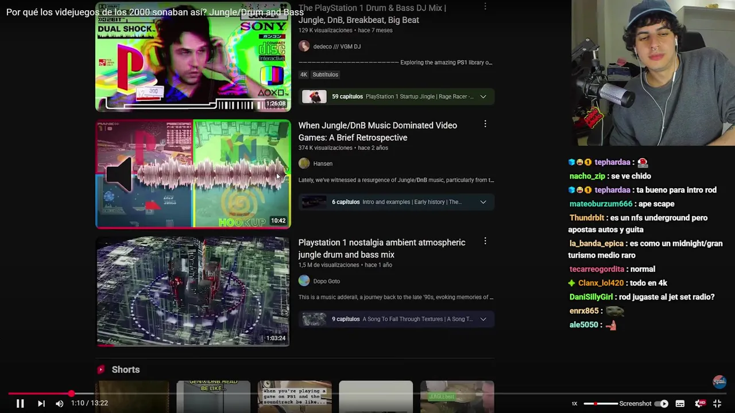Click the Shorts section icon
Screen dimensions: 735x413
point(101,369)
